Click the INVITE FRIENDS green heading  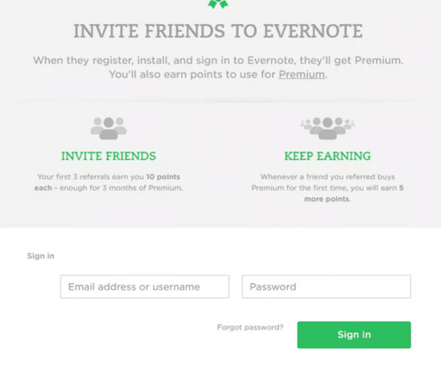tap(108, 157)
